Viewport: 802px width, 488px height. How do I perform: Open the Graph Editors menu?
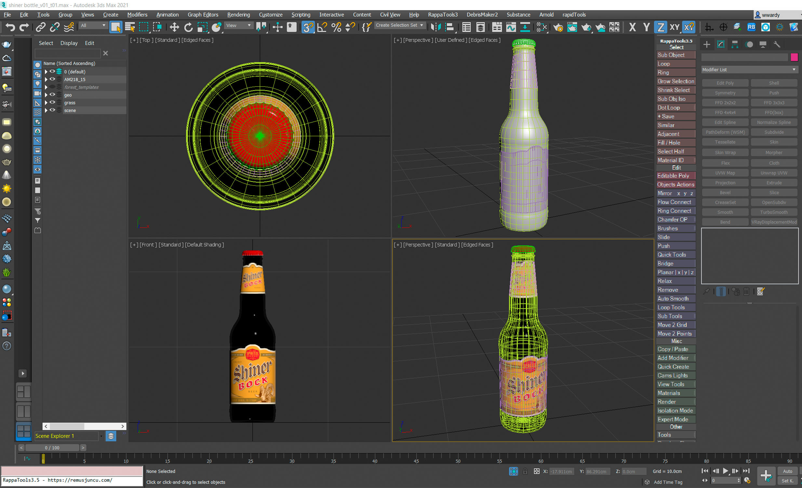click(x=203, y=15)
